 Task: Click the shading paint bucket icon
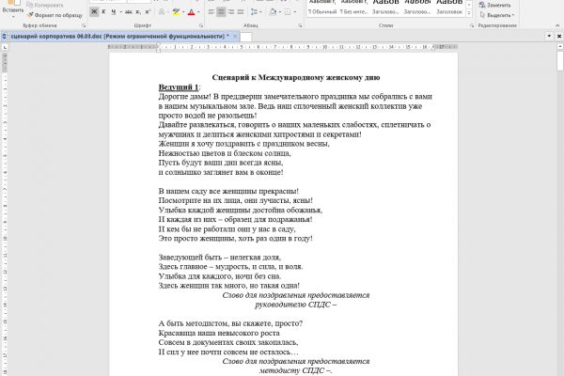pyautogui.click(x=273, y=12)
